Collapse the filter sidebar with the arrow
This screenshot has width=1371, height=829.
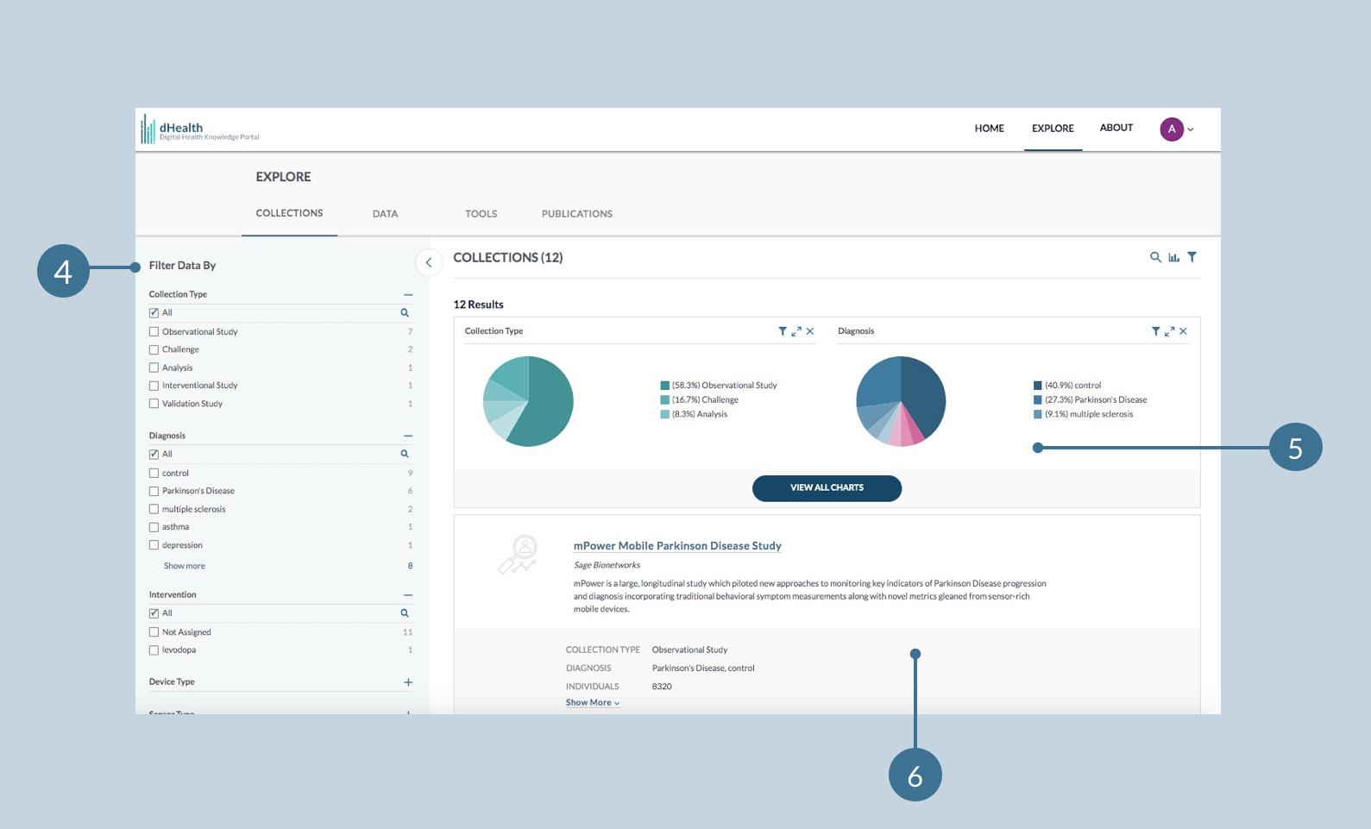click(429, 262)
